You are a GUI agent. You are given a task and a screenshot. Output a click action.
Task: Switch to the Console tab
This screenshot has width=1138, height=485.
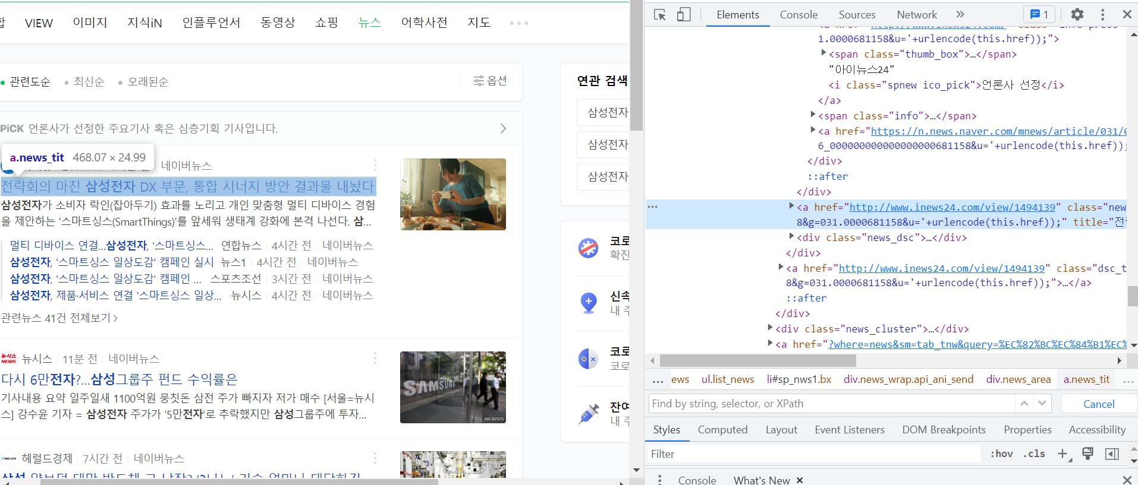coord(799,15)
